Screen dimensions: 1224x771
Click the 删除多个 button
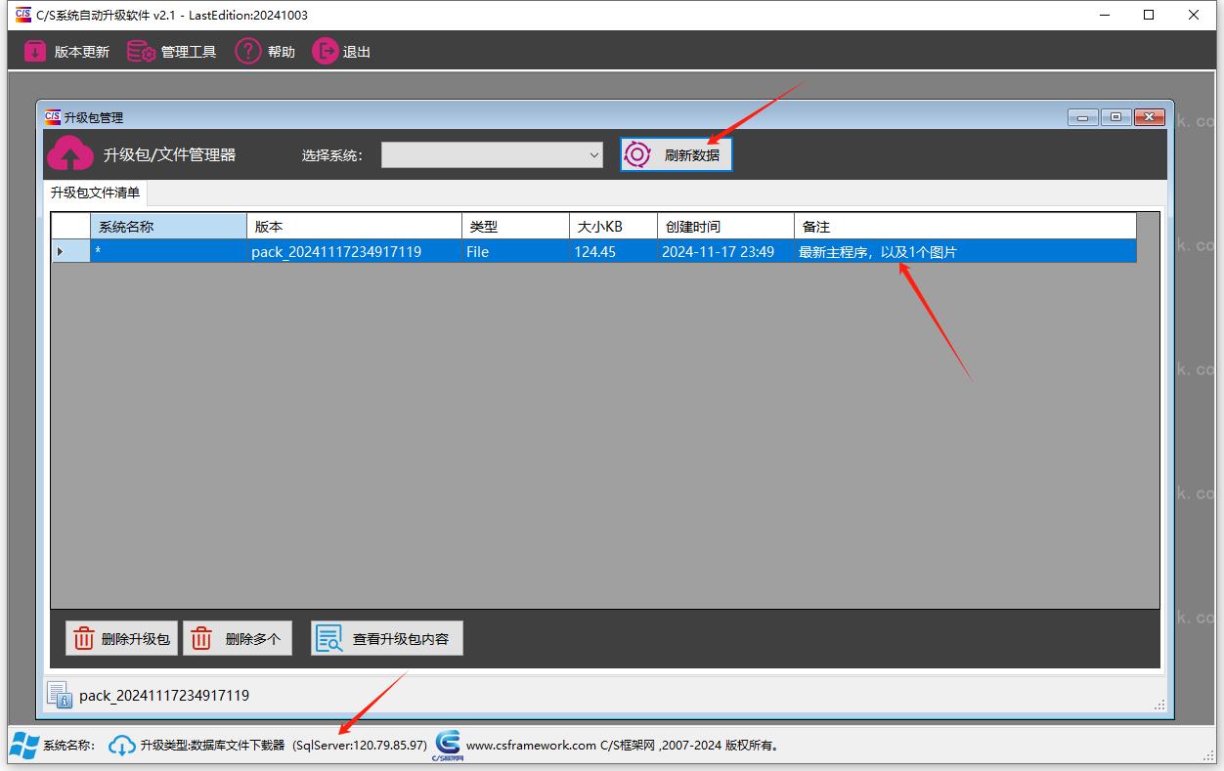pos(238,639)
